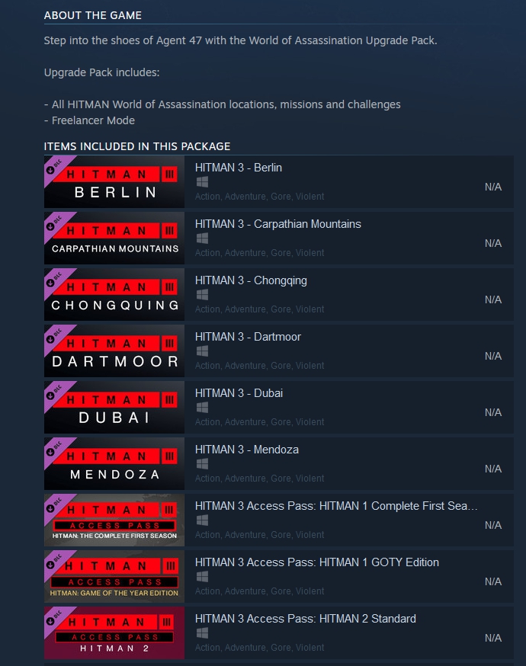
Task: Click the DLC badge on the Berlin thumbnail
Action: pos(55,167)
